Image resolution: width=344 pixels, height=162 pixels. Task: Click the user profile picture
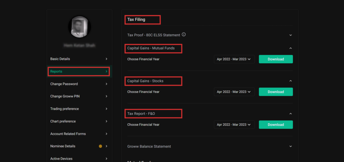click(79, 27)
